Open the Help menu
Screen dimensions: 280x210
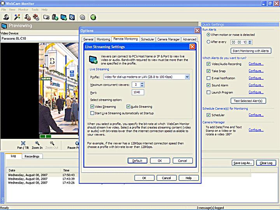pos(44,10)
